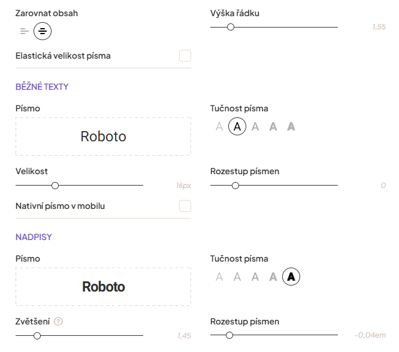Select regular font weight for body text

pyautogui.click(x=237, y=127)
